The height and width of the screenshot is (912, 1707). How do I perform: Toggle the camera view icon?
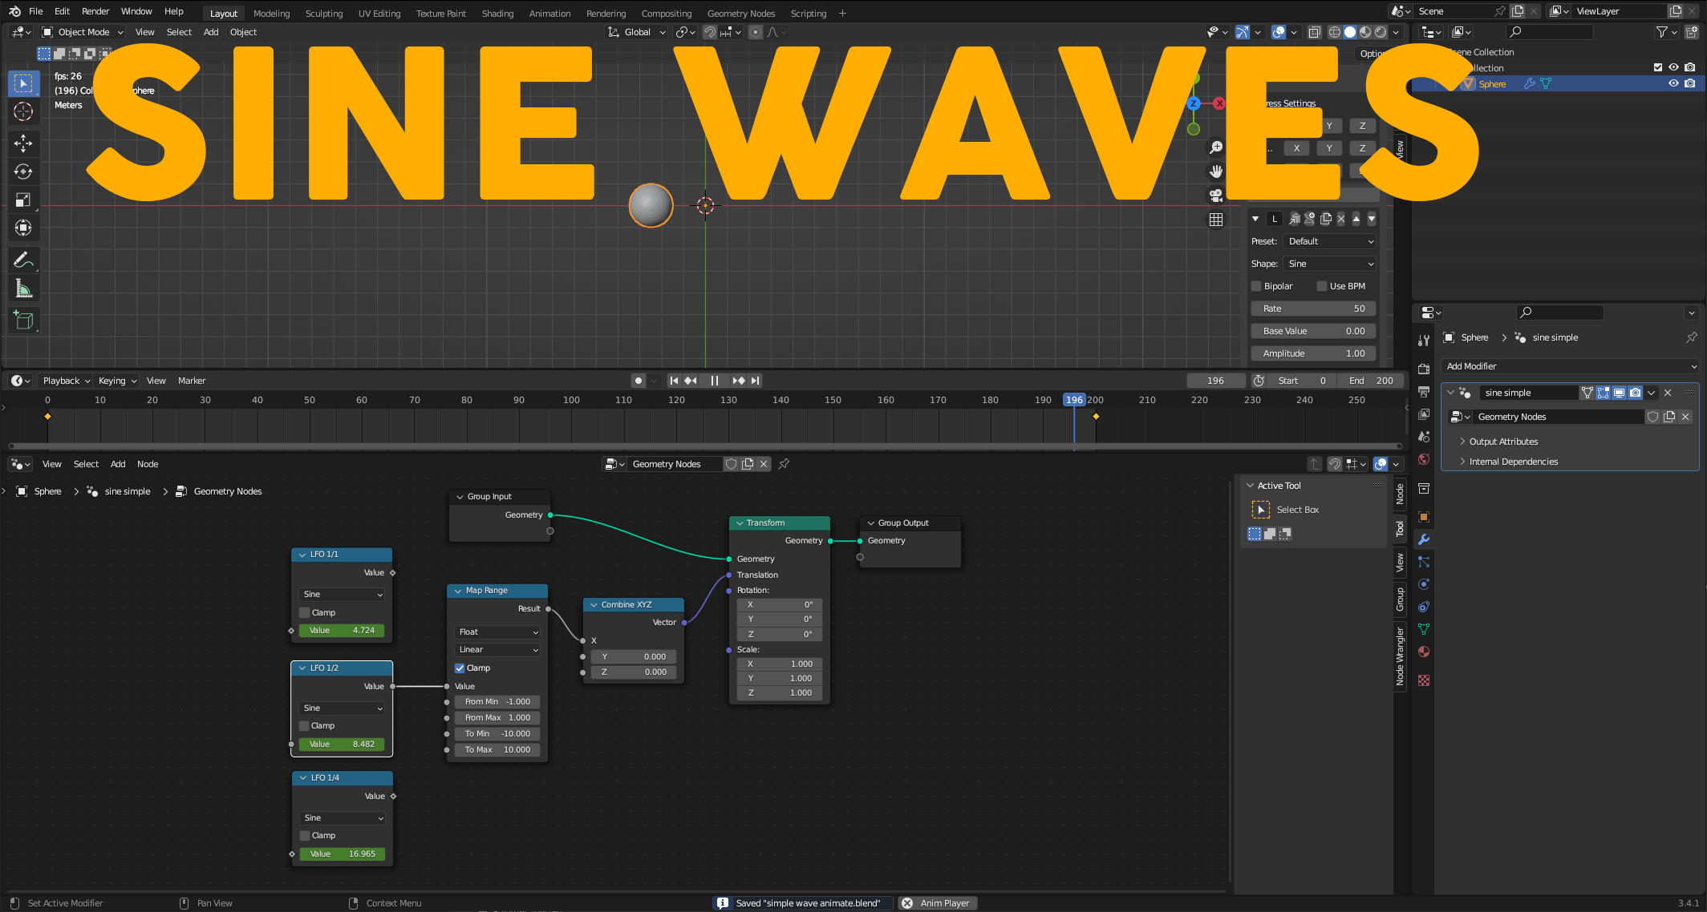tap(1216, 196)
